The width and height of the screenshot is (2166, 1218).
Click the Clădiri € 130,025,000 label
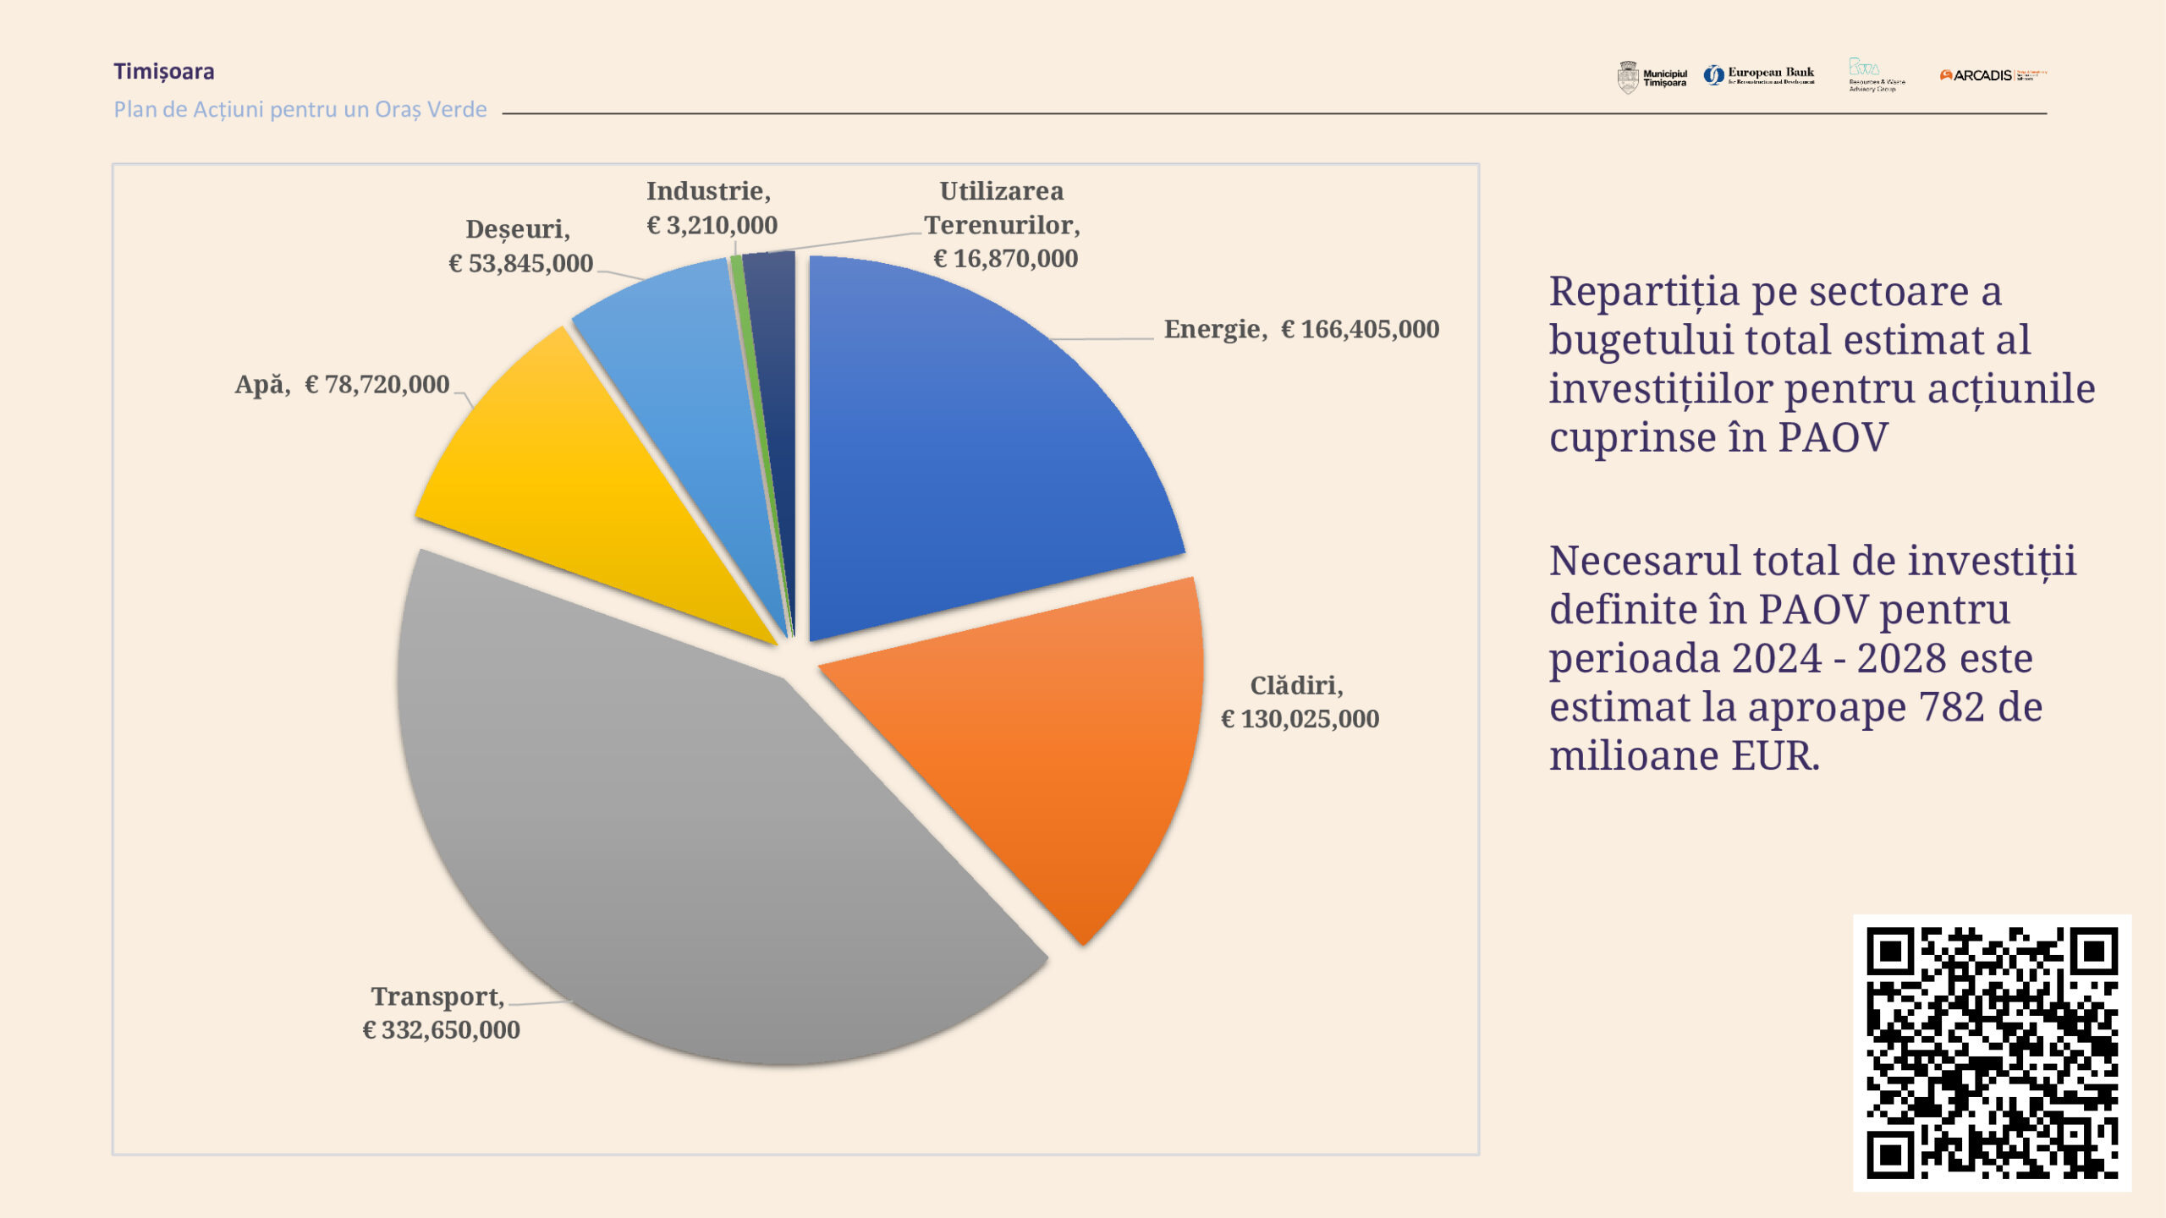[1299, 702]
